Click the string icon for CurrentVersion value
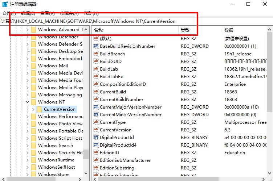Screen dimensions: 273x181 [x=96, y=130]
